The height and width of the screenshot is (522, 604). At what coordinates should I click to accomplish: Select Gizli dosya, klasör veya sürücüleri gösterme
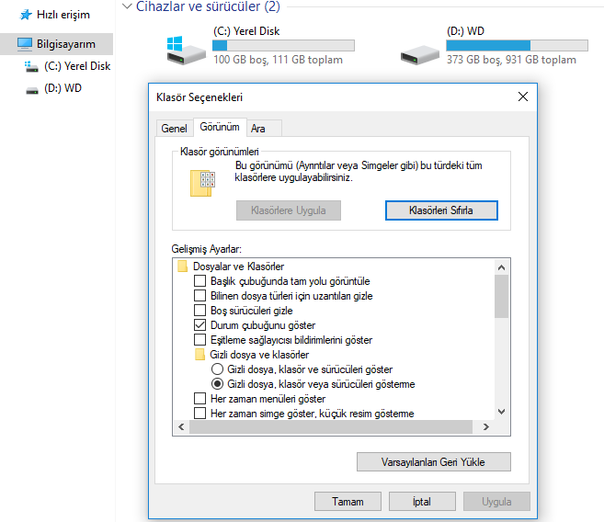pos(217,384)
